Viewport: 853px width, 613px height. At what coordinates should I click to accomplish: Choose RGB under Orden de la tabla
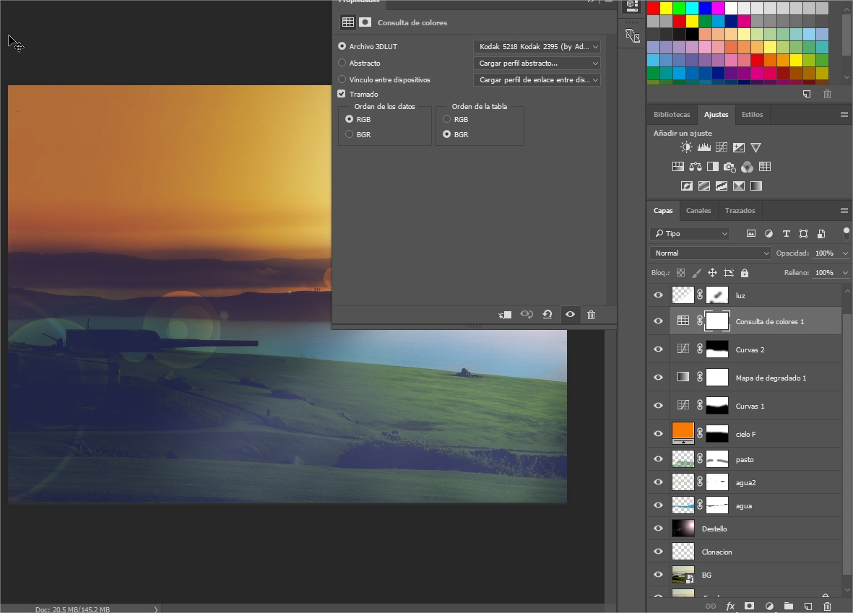click(446, 118)
